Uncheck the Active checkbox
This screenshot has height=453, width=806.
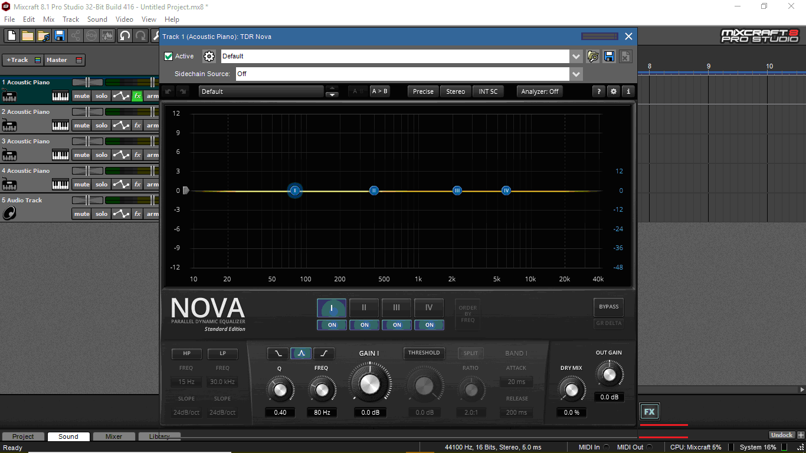pos(169,57)
